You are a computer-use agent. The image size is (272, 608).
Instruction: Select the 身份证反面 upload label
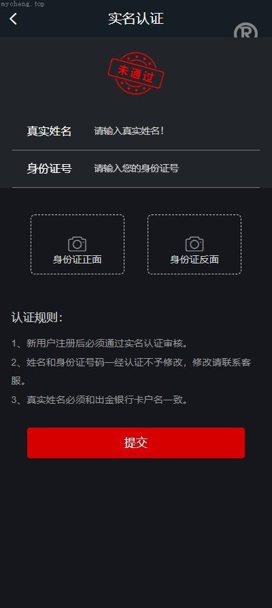click(x=194, y=259)
